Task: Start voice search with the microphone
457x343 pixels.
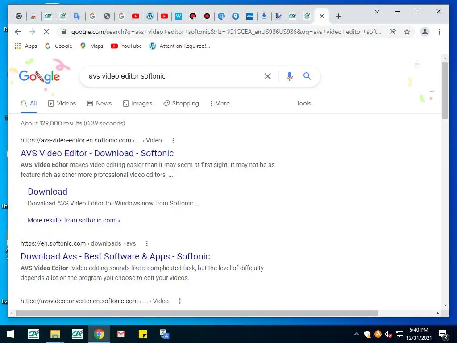Action: [289, 76]
